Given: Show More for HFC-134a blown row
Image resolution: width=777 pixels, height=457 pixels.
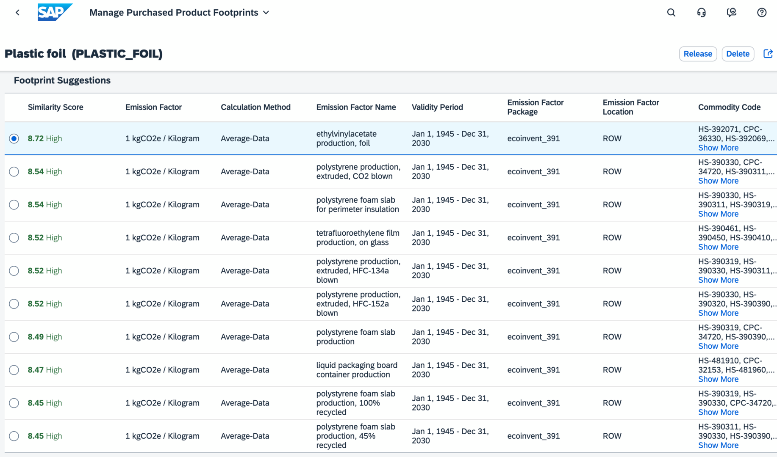Looking at the screenshot, I should pyautogui.click(x=718, y=280).
